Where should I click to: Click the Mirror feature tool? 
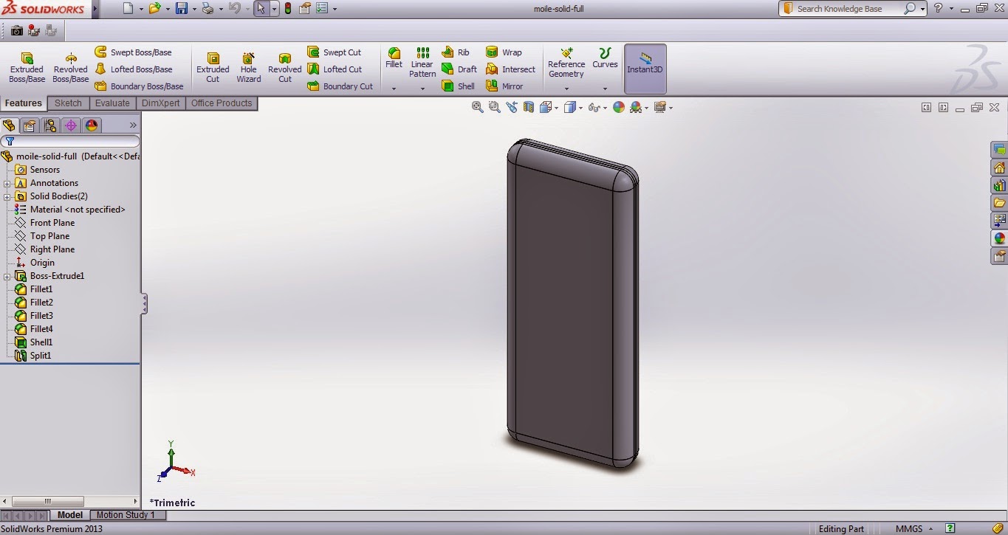[508, 86]
